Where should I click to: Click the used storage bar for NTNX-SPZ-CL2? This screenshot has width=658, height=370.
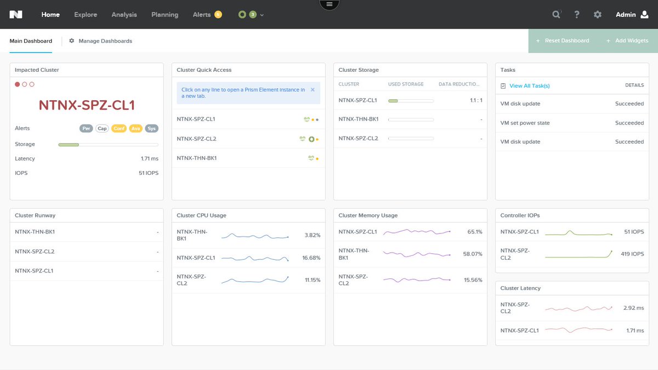(411, 139)
